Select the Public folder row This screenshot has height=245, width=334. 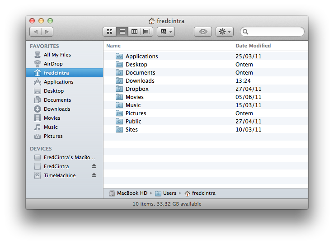click(206, 122)
